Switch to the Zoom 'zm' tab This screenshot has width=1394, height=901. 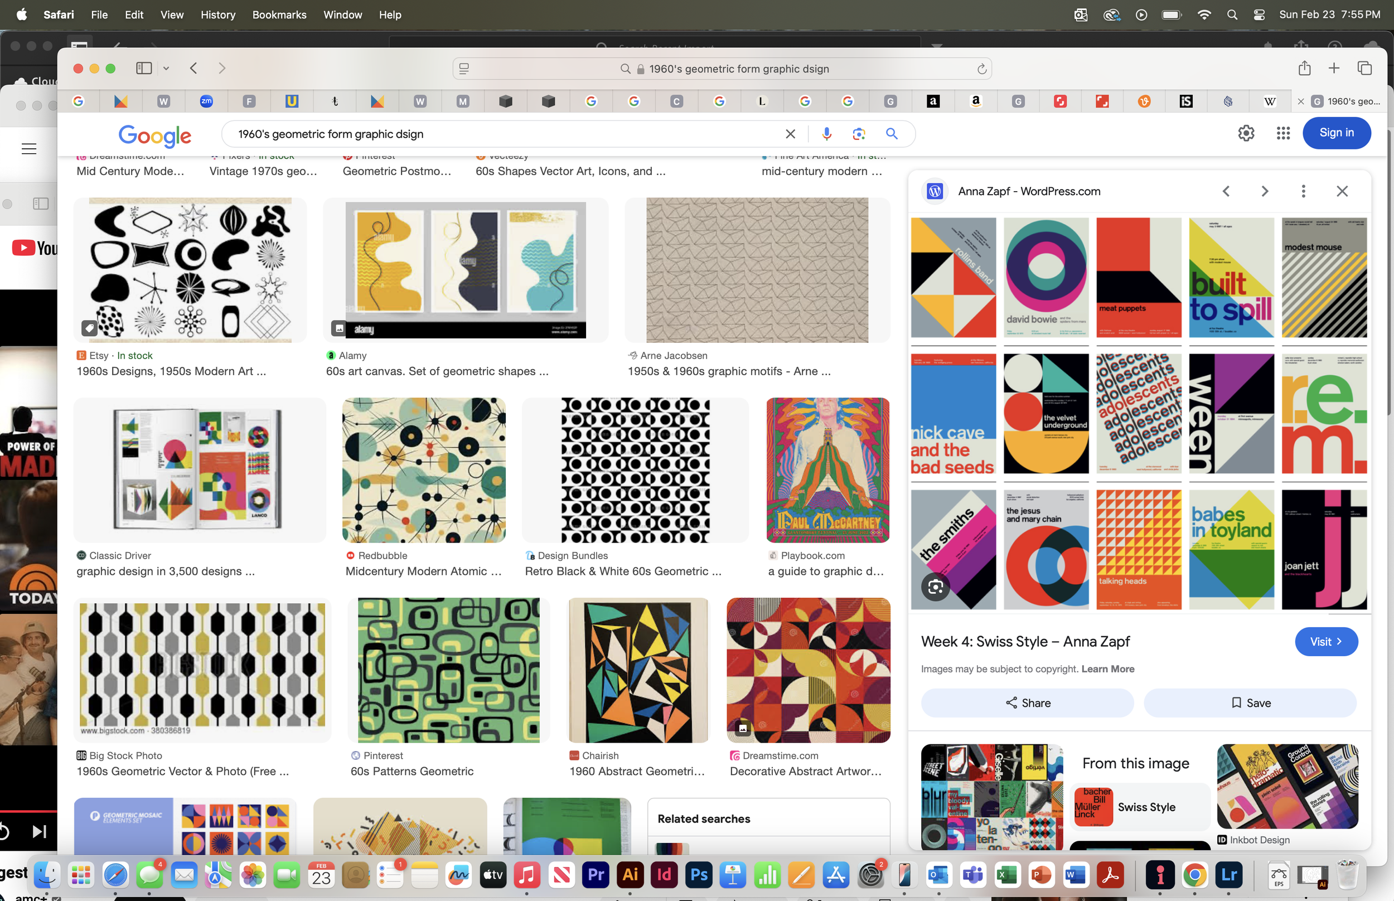click(x=206, y=101)
